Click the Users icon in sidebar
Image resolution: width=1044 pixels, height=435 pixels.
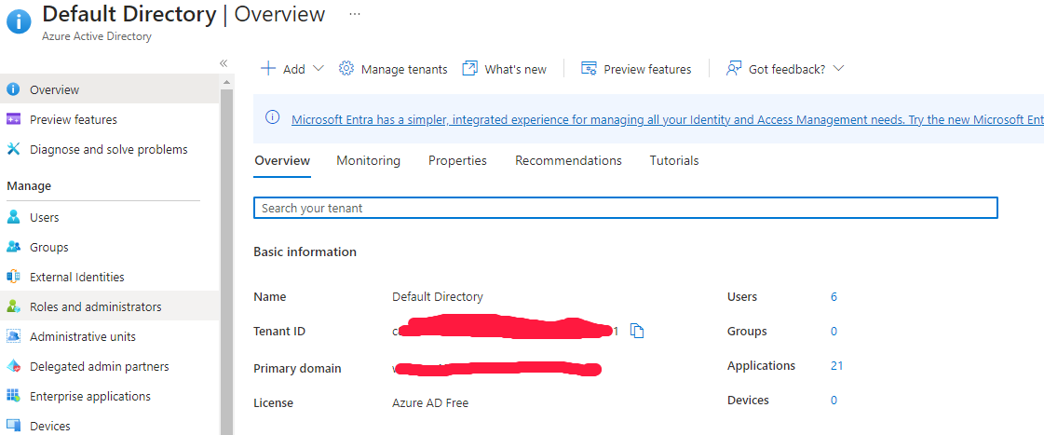coord(13,217)
